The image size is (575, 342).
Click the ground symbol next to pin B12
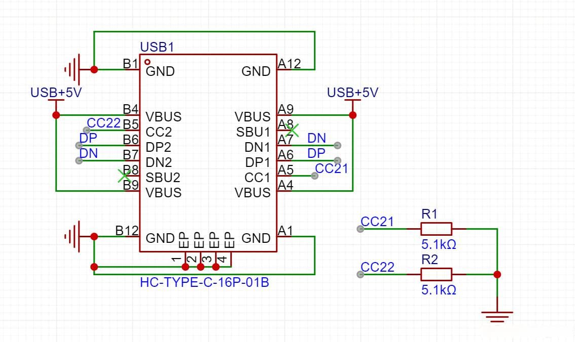coord(72,237)
